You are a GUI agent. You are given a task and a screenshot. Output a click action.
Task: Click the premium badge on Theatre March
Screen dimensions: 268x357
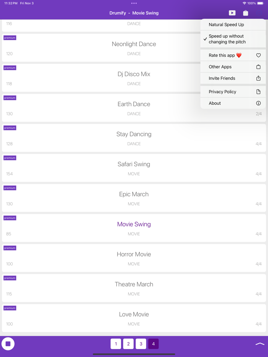[10, 278]
